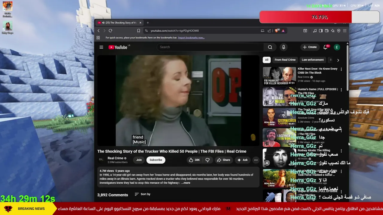
Task: Open Kaczynski Unabomber video thumbnail
Action: pos(279,137)
